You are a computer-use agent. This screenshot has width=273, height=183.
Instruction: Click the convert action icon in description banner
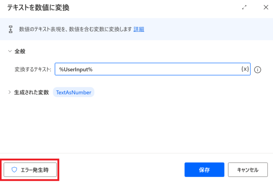coord(11,29)
